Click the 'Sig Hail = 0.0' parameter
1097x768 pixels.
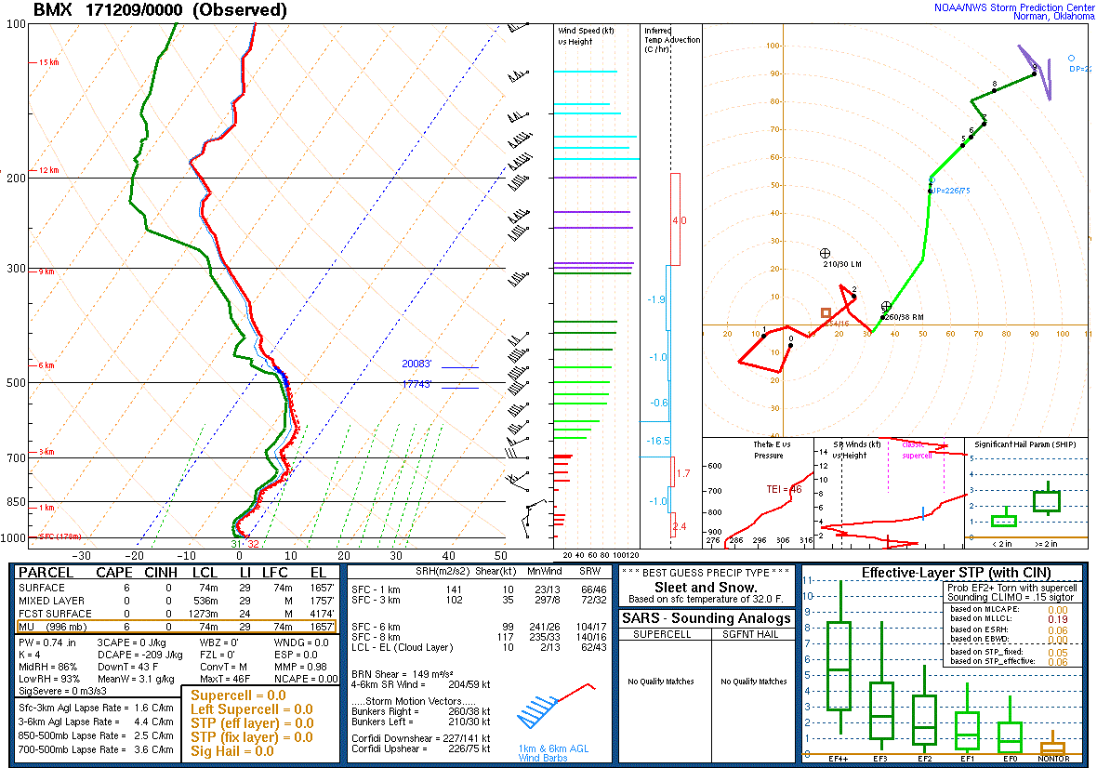(232, 751)
